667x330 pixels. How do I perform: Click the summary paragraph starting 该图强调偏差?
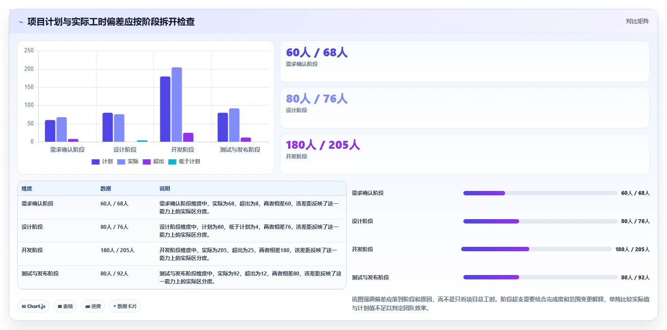(x=501, y=304)
